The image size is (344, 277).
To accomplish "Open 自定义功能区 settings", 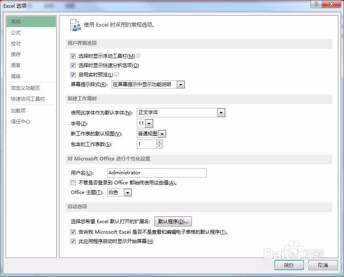I will [x=31, y=88].
